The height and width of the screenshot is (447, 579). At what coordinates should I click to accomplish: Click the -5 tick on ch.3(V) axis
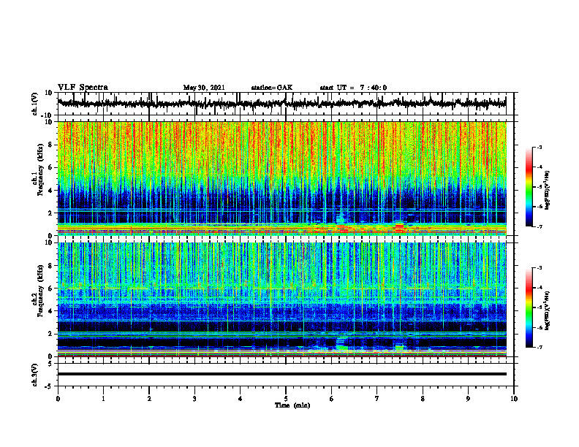[50, 386]
